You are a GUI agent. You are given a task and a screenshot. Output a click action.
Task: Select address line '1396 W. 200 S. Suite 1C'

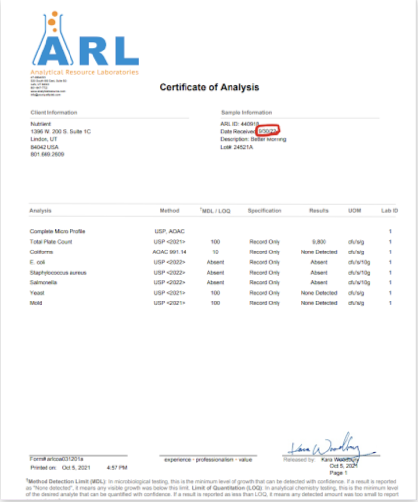[x=60, y=131]
